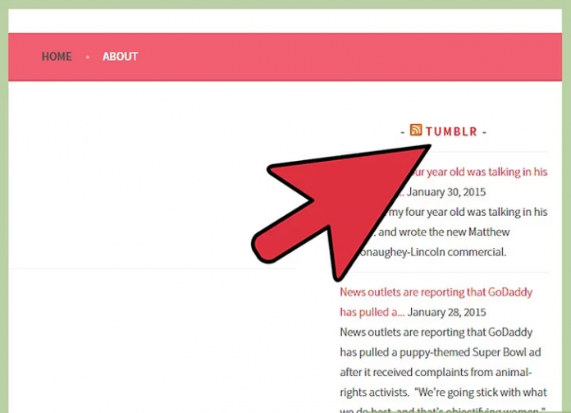The height and width of the screenshot is (413, 571).
Task: Click empty area of the pink navigation bar
Action: (346, 57)
